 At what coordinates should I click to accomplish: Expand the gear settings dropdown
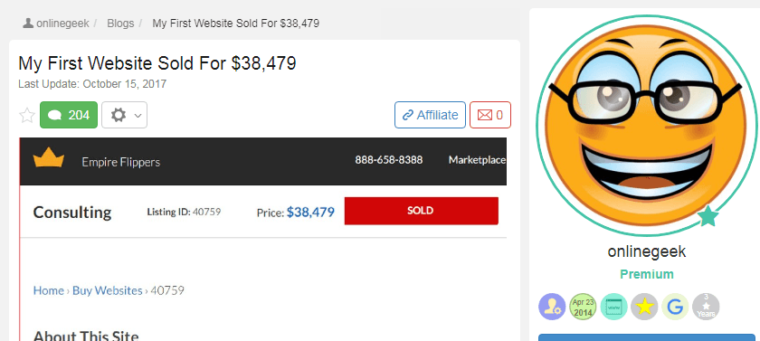tap(125, 115)
